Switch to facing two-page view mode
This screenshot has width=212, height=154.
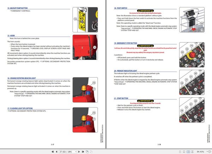188,152
